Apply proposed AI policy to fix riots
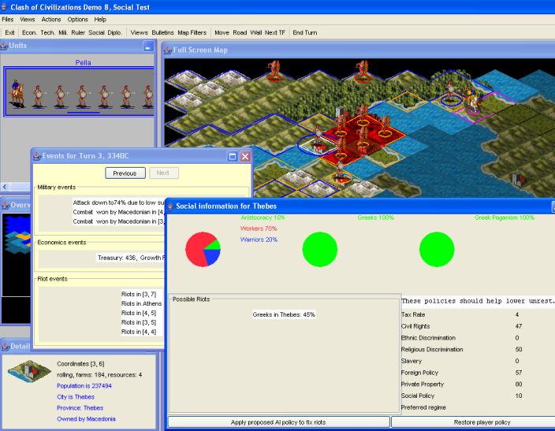Viewport: 555px width, 431px height. coord(278,422)
